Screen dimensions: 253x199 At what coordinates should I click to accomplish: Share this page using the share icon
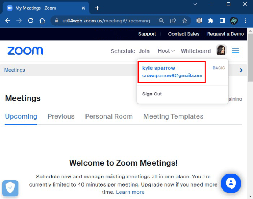173,21
